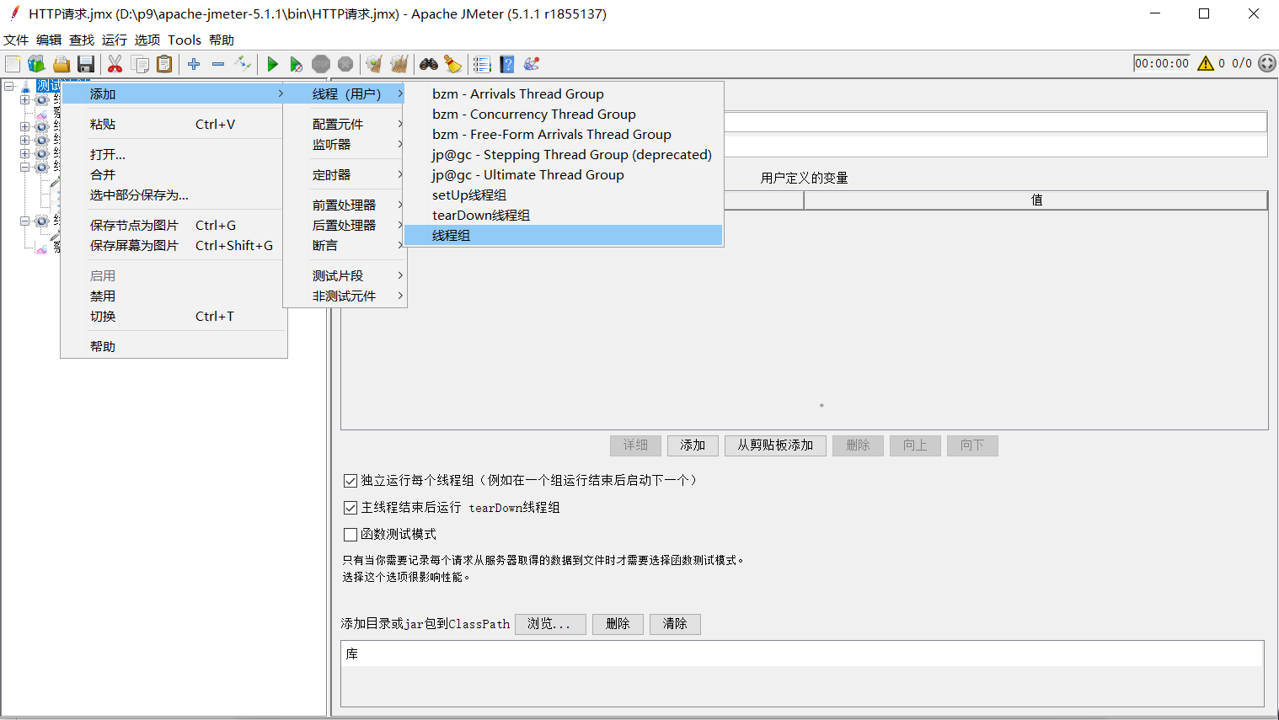The image size is (1279, 720).
Task: Click the Toggle enable/disable toolbar icon
Action: coord(243,64)
